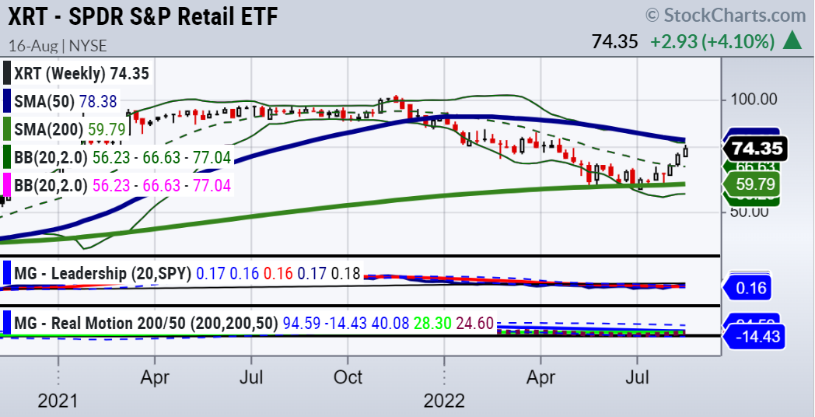Image resolution: width=815 pixels, height=417 pixels.
Task: Click the 100.00 price axis label
Action: 757,100
